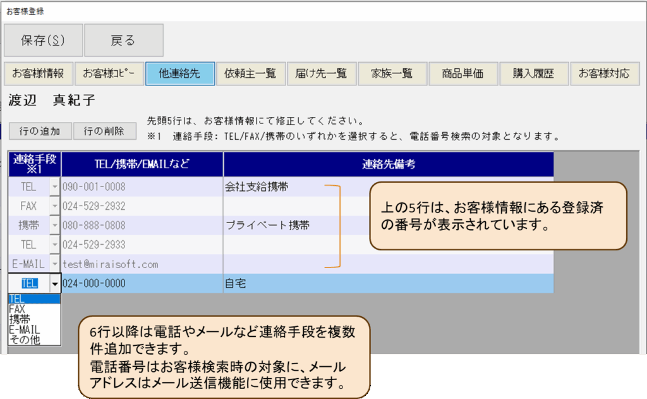Go to the 届け先一覧 tab
This screenshot has height=399, width=647.
tap(322, 73)
